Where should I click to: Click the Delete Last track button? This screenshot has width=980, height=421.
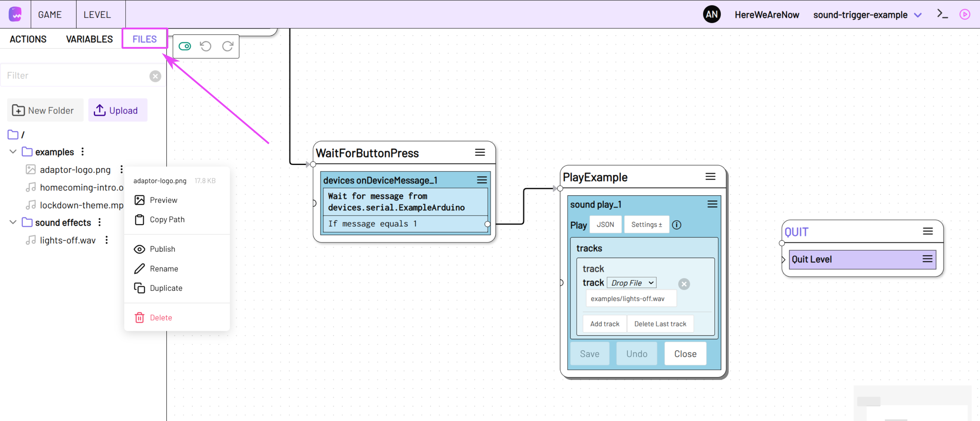[660, 324]
